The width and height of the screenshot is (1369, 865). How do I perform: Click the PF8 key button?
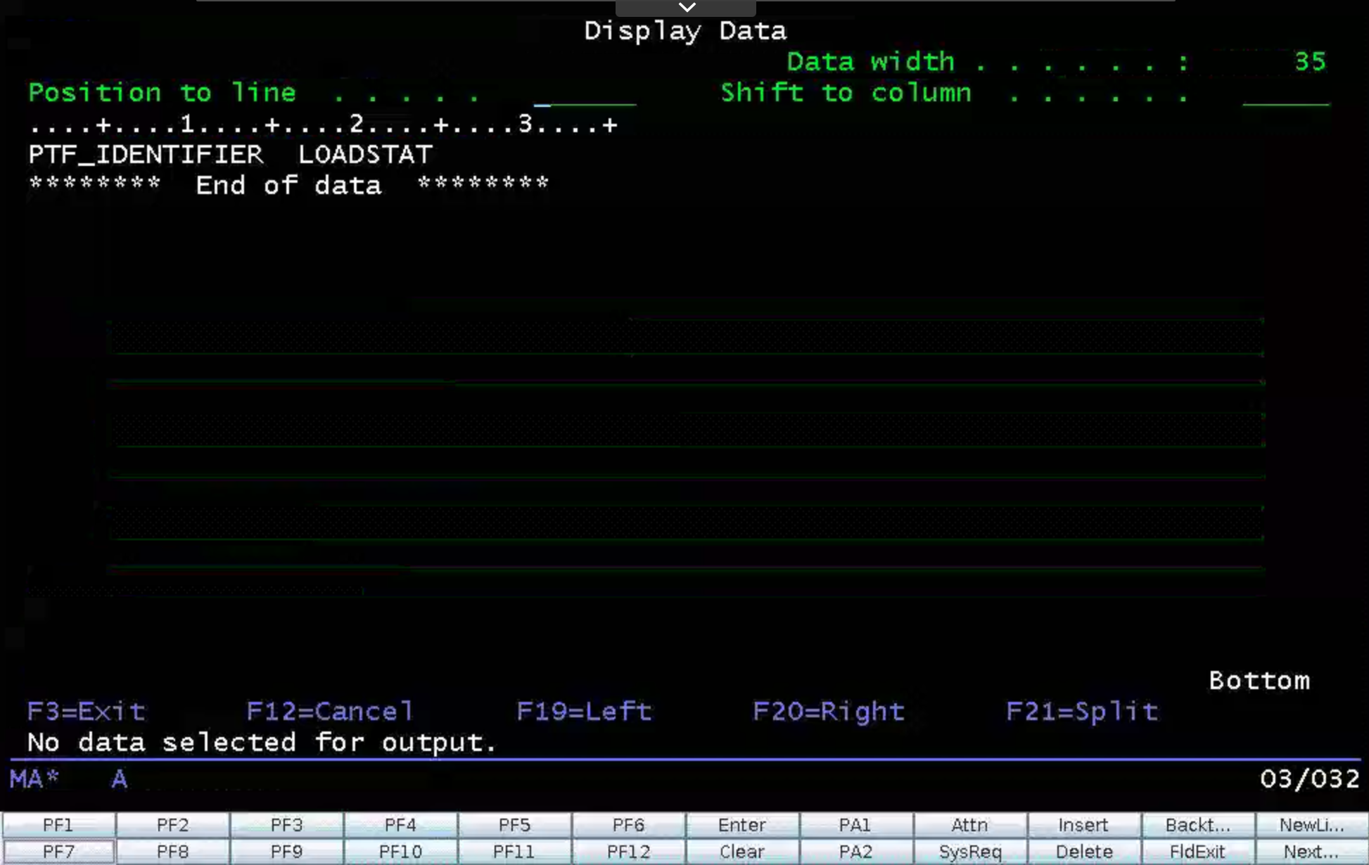coord(172,852)
